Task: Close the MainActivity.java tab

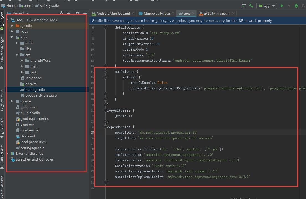Action: pos(173,14)
